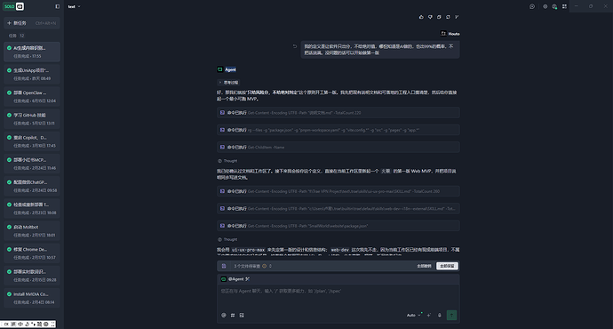Expand the second Thought section
Image resolution: width=613 pixels, height=329 pixels.
[227, 239]
